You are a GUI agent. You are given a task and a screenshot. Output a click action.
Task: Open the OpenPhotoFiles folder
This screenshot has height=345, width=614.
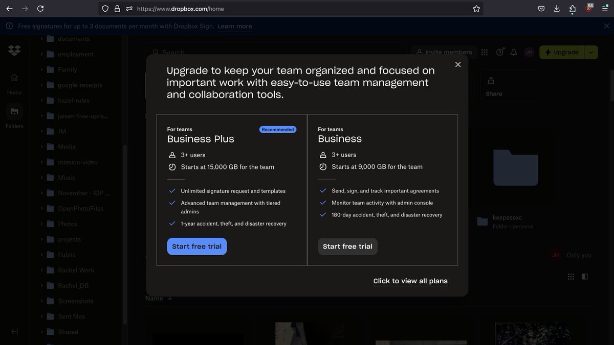pos(80,208)
